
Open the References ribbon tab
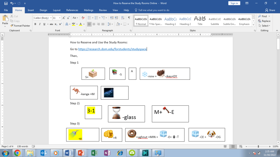(72, 10)
